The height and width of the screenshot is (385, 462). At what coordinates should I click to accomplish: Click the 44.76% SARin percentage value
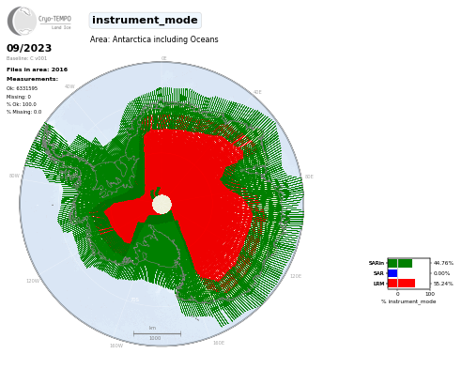point(443,263)
